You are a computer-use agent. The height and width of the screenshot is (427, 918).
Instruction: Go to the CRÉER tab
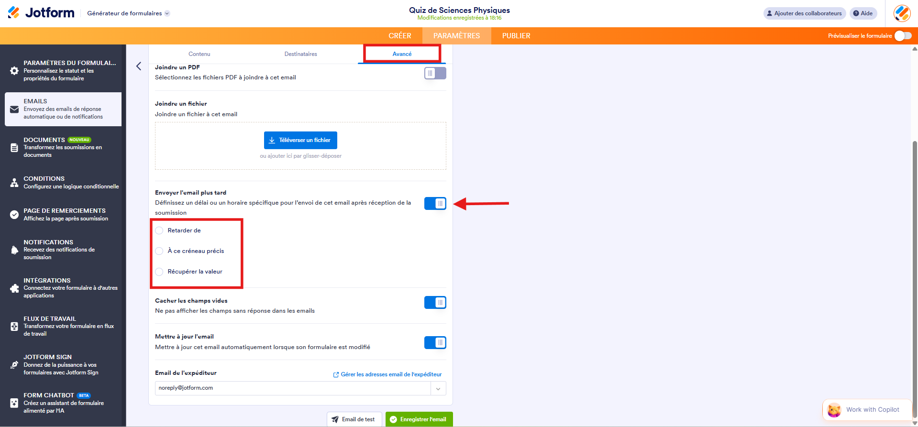point(400,36)
